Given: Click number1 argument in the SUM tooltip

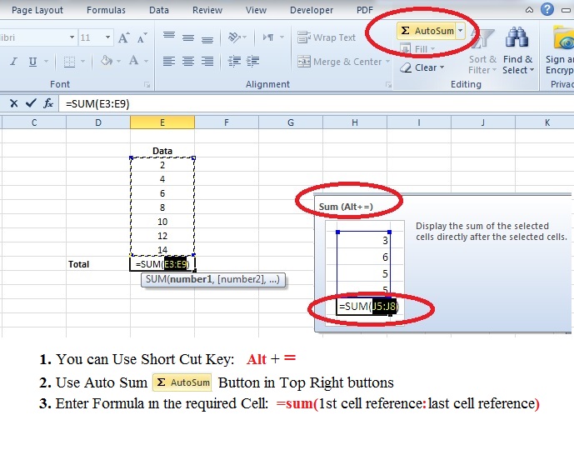Looking at the screenshot, I should (x=191, y=279).
